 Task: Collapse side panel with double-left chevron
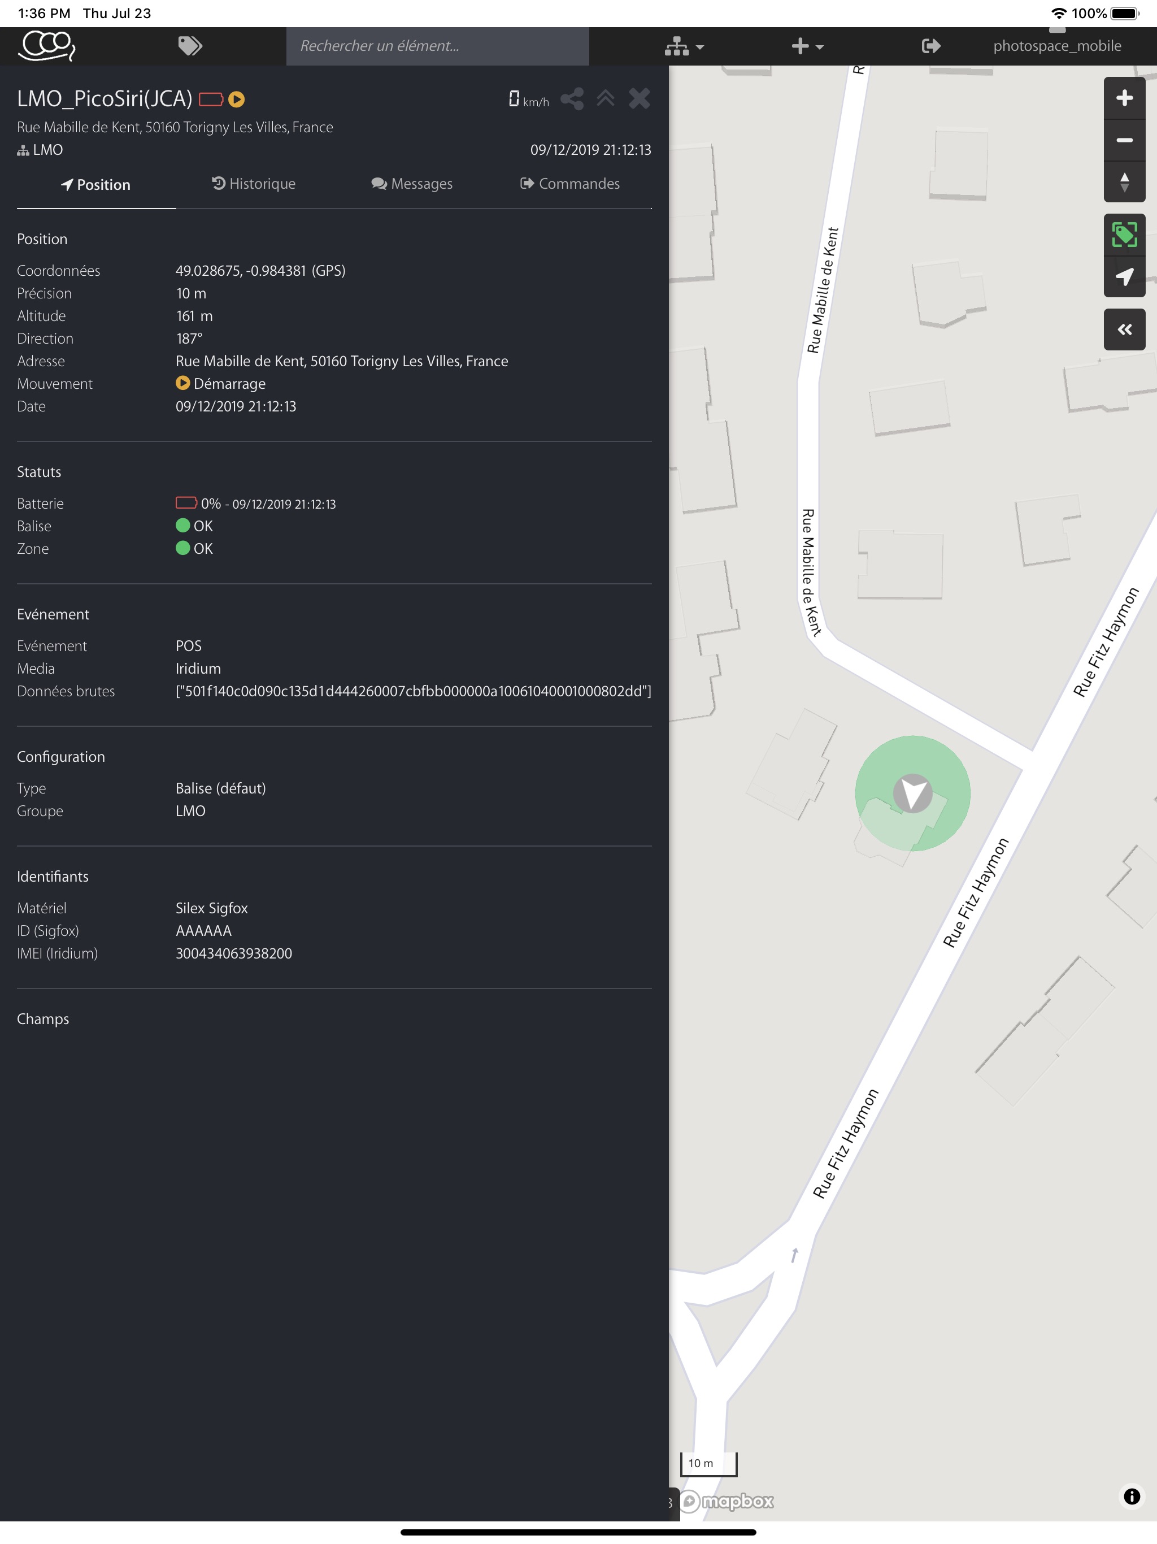[1124, 329]
